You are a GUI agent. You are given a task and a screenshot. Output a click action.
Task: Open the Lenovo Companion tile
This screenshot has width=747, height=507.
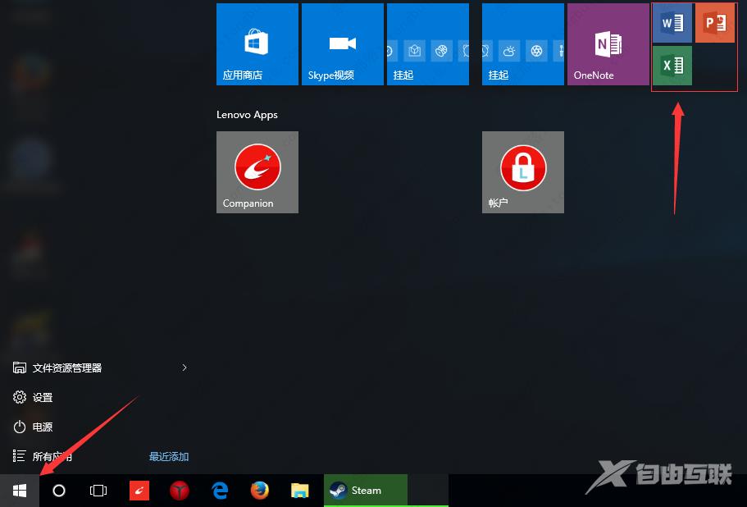[x=257, y=172]
